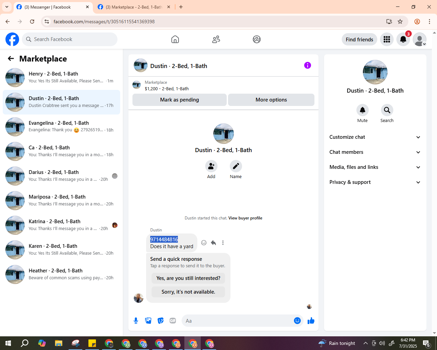Screen dimensions: 437x350
Task: Click the Facebook logo
Action: point(12,39)
